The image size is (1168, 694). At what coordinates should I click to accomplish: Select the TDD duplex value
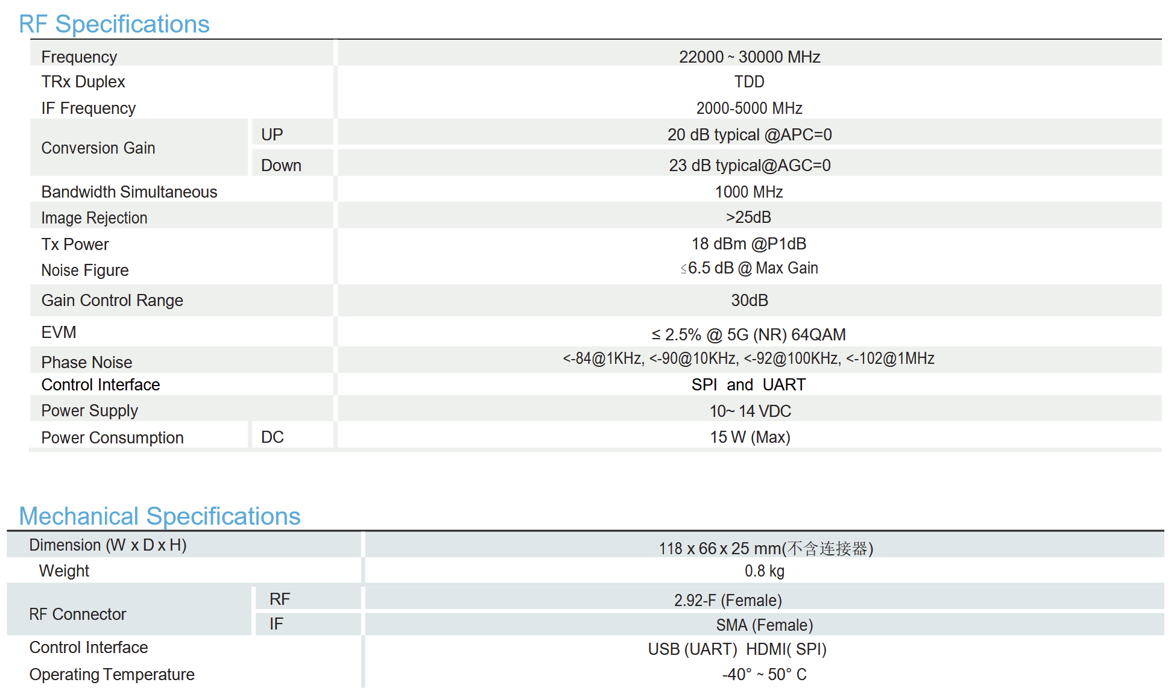[x=749, y=81]
